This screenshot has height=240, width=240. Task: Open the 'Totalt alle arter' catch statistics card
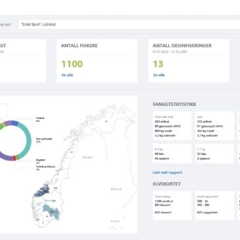point(172,126)
